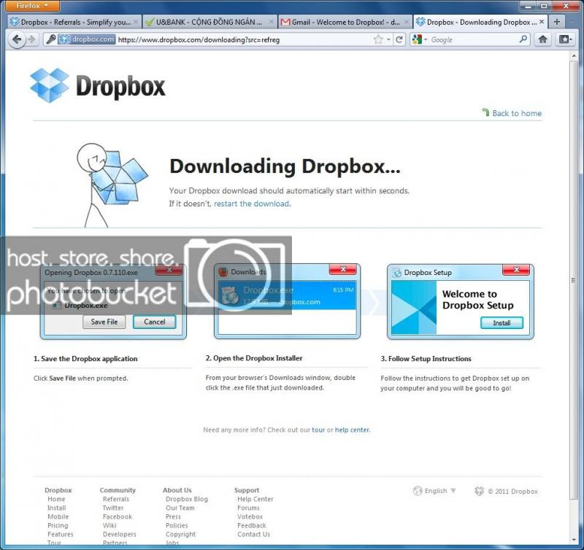584x550 pixels.
Task: Click the vertical scrollbar thumb
Action: [x=574, y=280]
